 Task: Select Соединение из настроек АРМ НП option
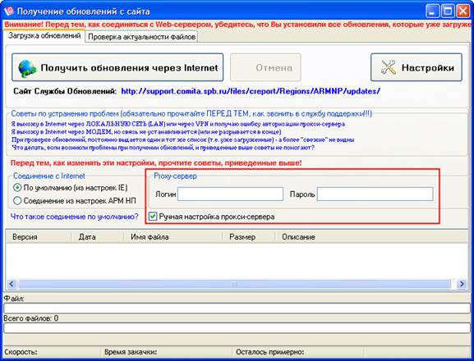pyautogui.click(x=17, y=200)
